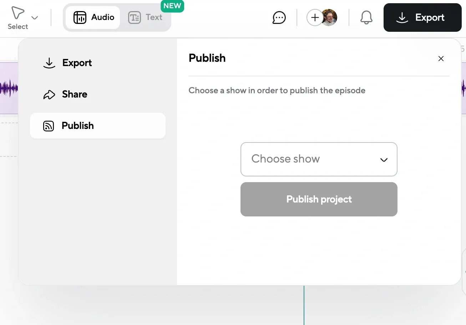Expand the Select tool chevron menu
Viewport: 466px width, 325px height.
[35, 17]
